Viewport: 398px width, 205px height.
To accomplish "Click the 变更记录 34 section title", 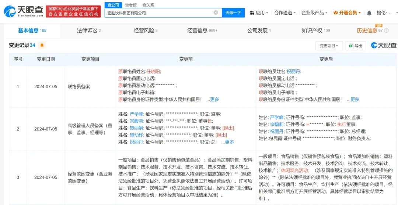I will pos(22,45).
